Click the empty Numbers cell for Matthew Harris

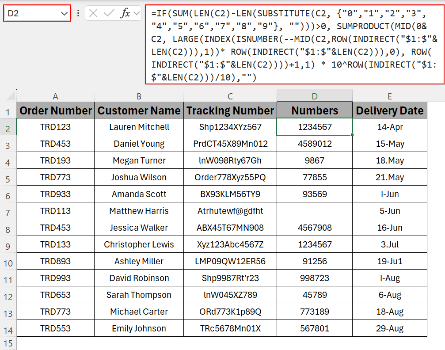point(314,211)
